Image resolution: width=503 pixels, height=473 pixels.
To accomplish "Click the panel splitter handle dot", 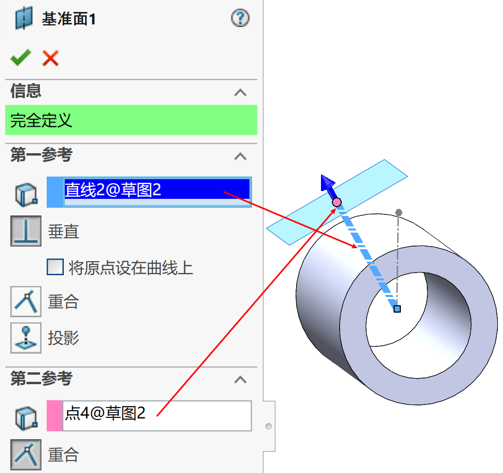I will 269,426.
